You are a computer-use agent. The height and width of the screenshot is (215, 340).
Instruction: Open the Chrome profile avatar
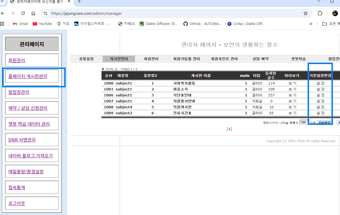(x=335, y=13)
